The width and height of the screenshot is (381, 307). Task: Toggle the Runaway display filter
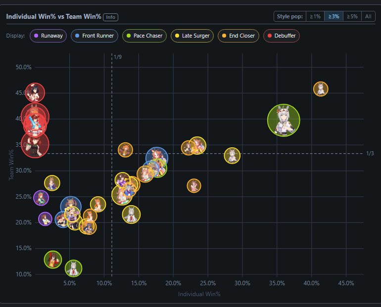[x=48, y=36]
